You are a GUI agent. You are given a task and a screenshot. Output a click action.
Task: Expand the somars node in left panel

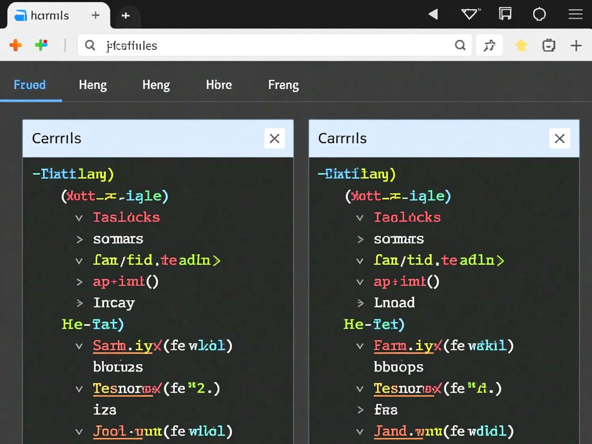(79, 239)
